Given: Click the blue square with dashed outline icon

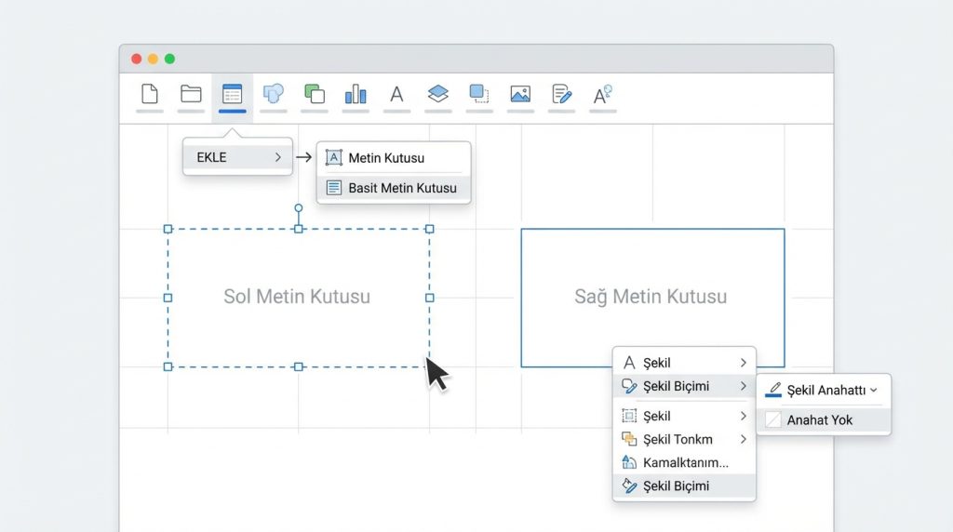Looking at the screenshot, I should [x=479, y=94].
